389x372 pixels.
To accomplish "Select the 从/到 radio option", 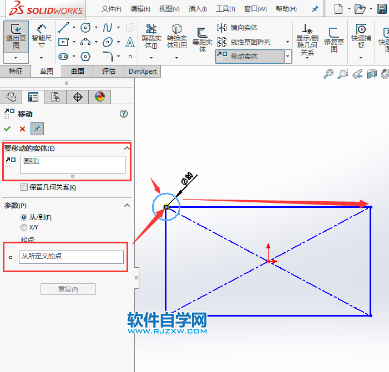I will point(24,217).
